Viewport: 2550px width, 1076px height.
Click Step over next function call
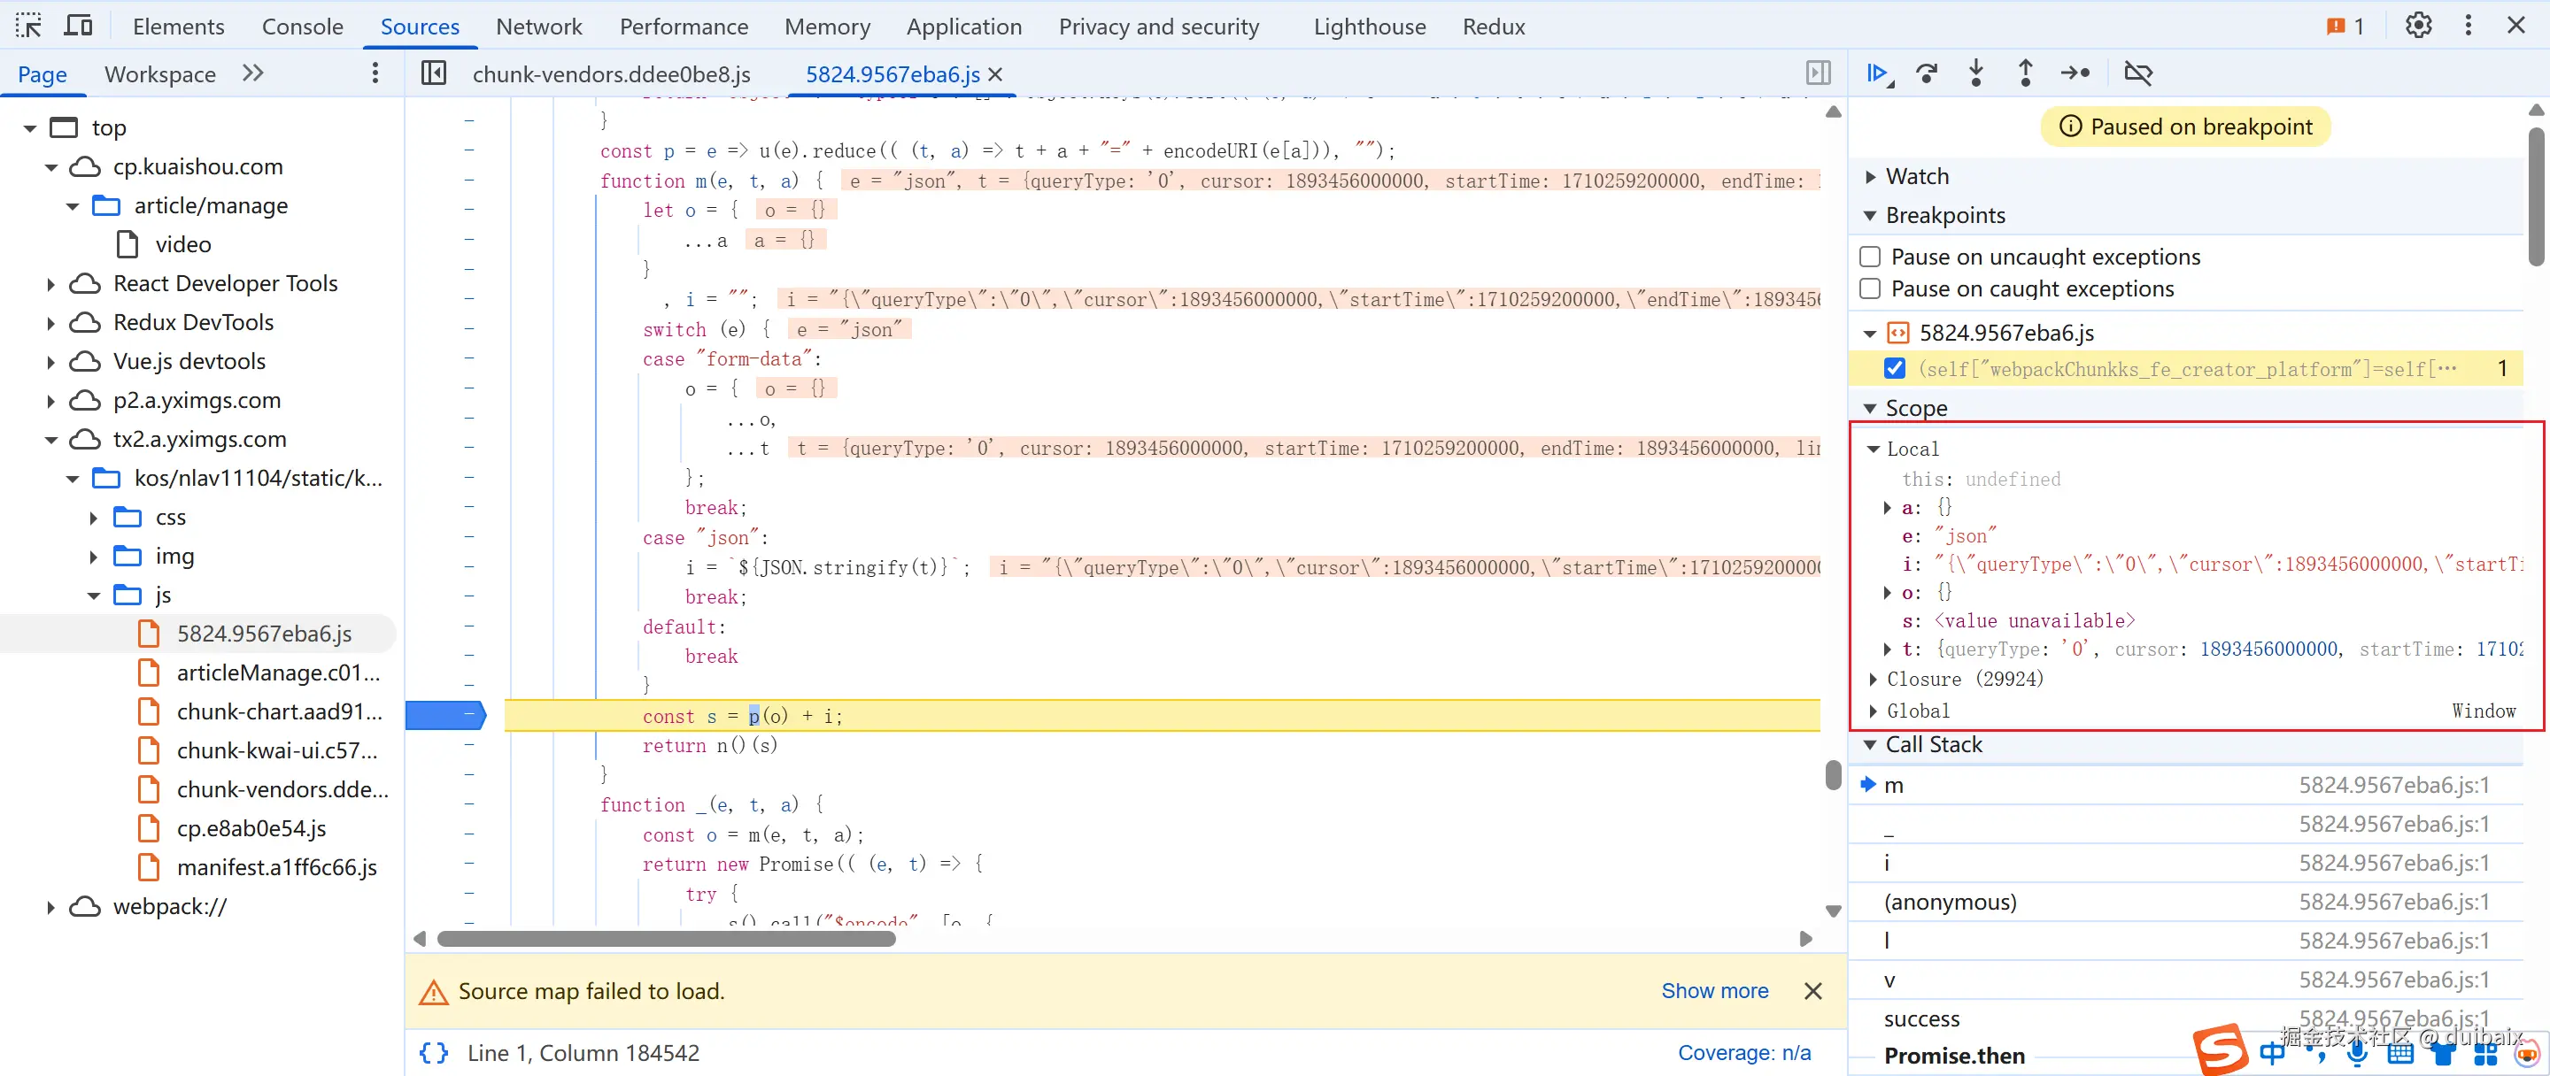click(1927, 73)
